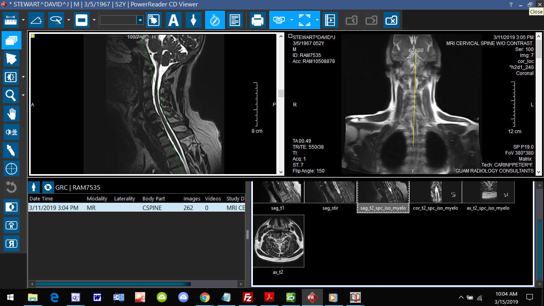Viewport: 544px width, 306px height.
Task: Click the plumb line marker tool
Action: tap(193, 20)
